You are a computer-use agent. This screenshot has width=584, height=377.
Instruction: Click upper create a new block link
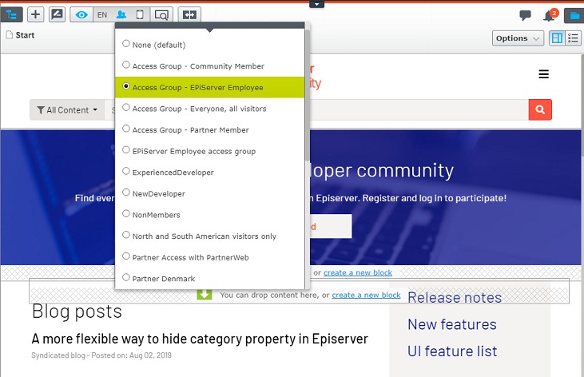coord(358,272)
